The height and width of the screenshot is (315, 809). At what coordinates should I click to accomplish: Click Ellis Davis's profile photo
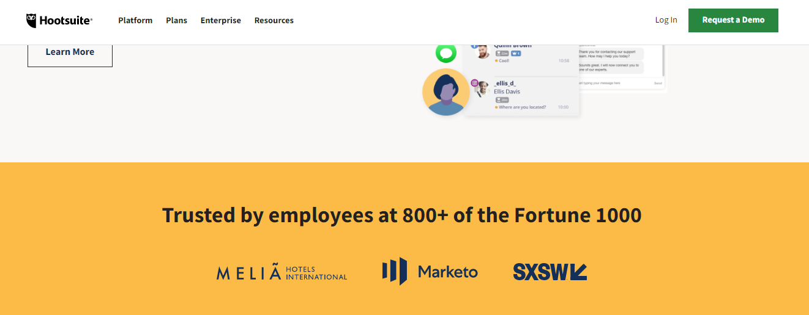483,89
